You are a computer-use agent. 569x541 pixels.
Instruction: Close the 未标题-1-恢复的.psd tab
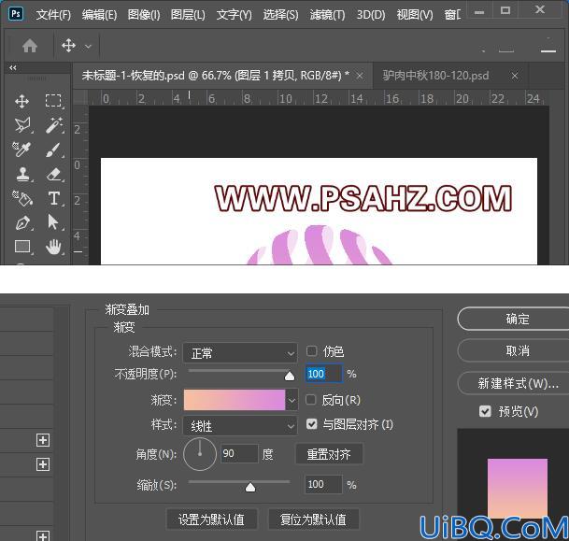pos(360,76)
